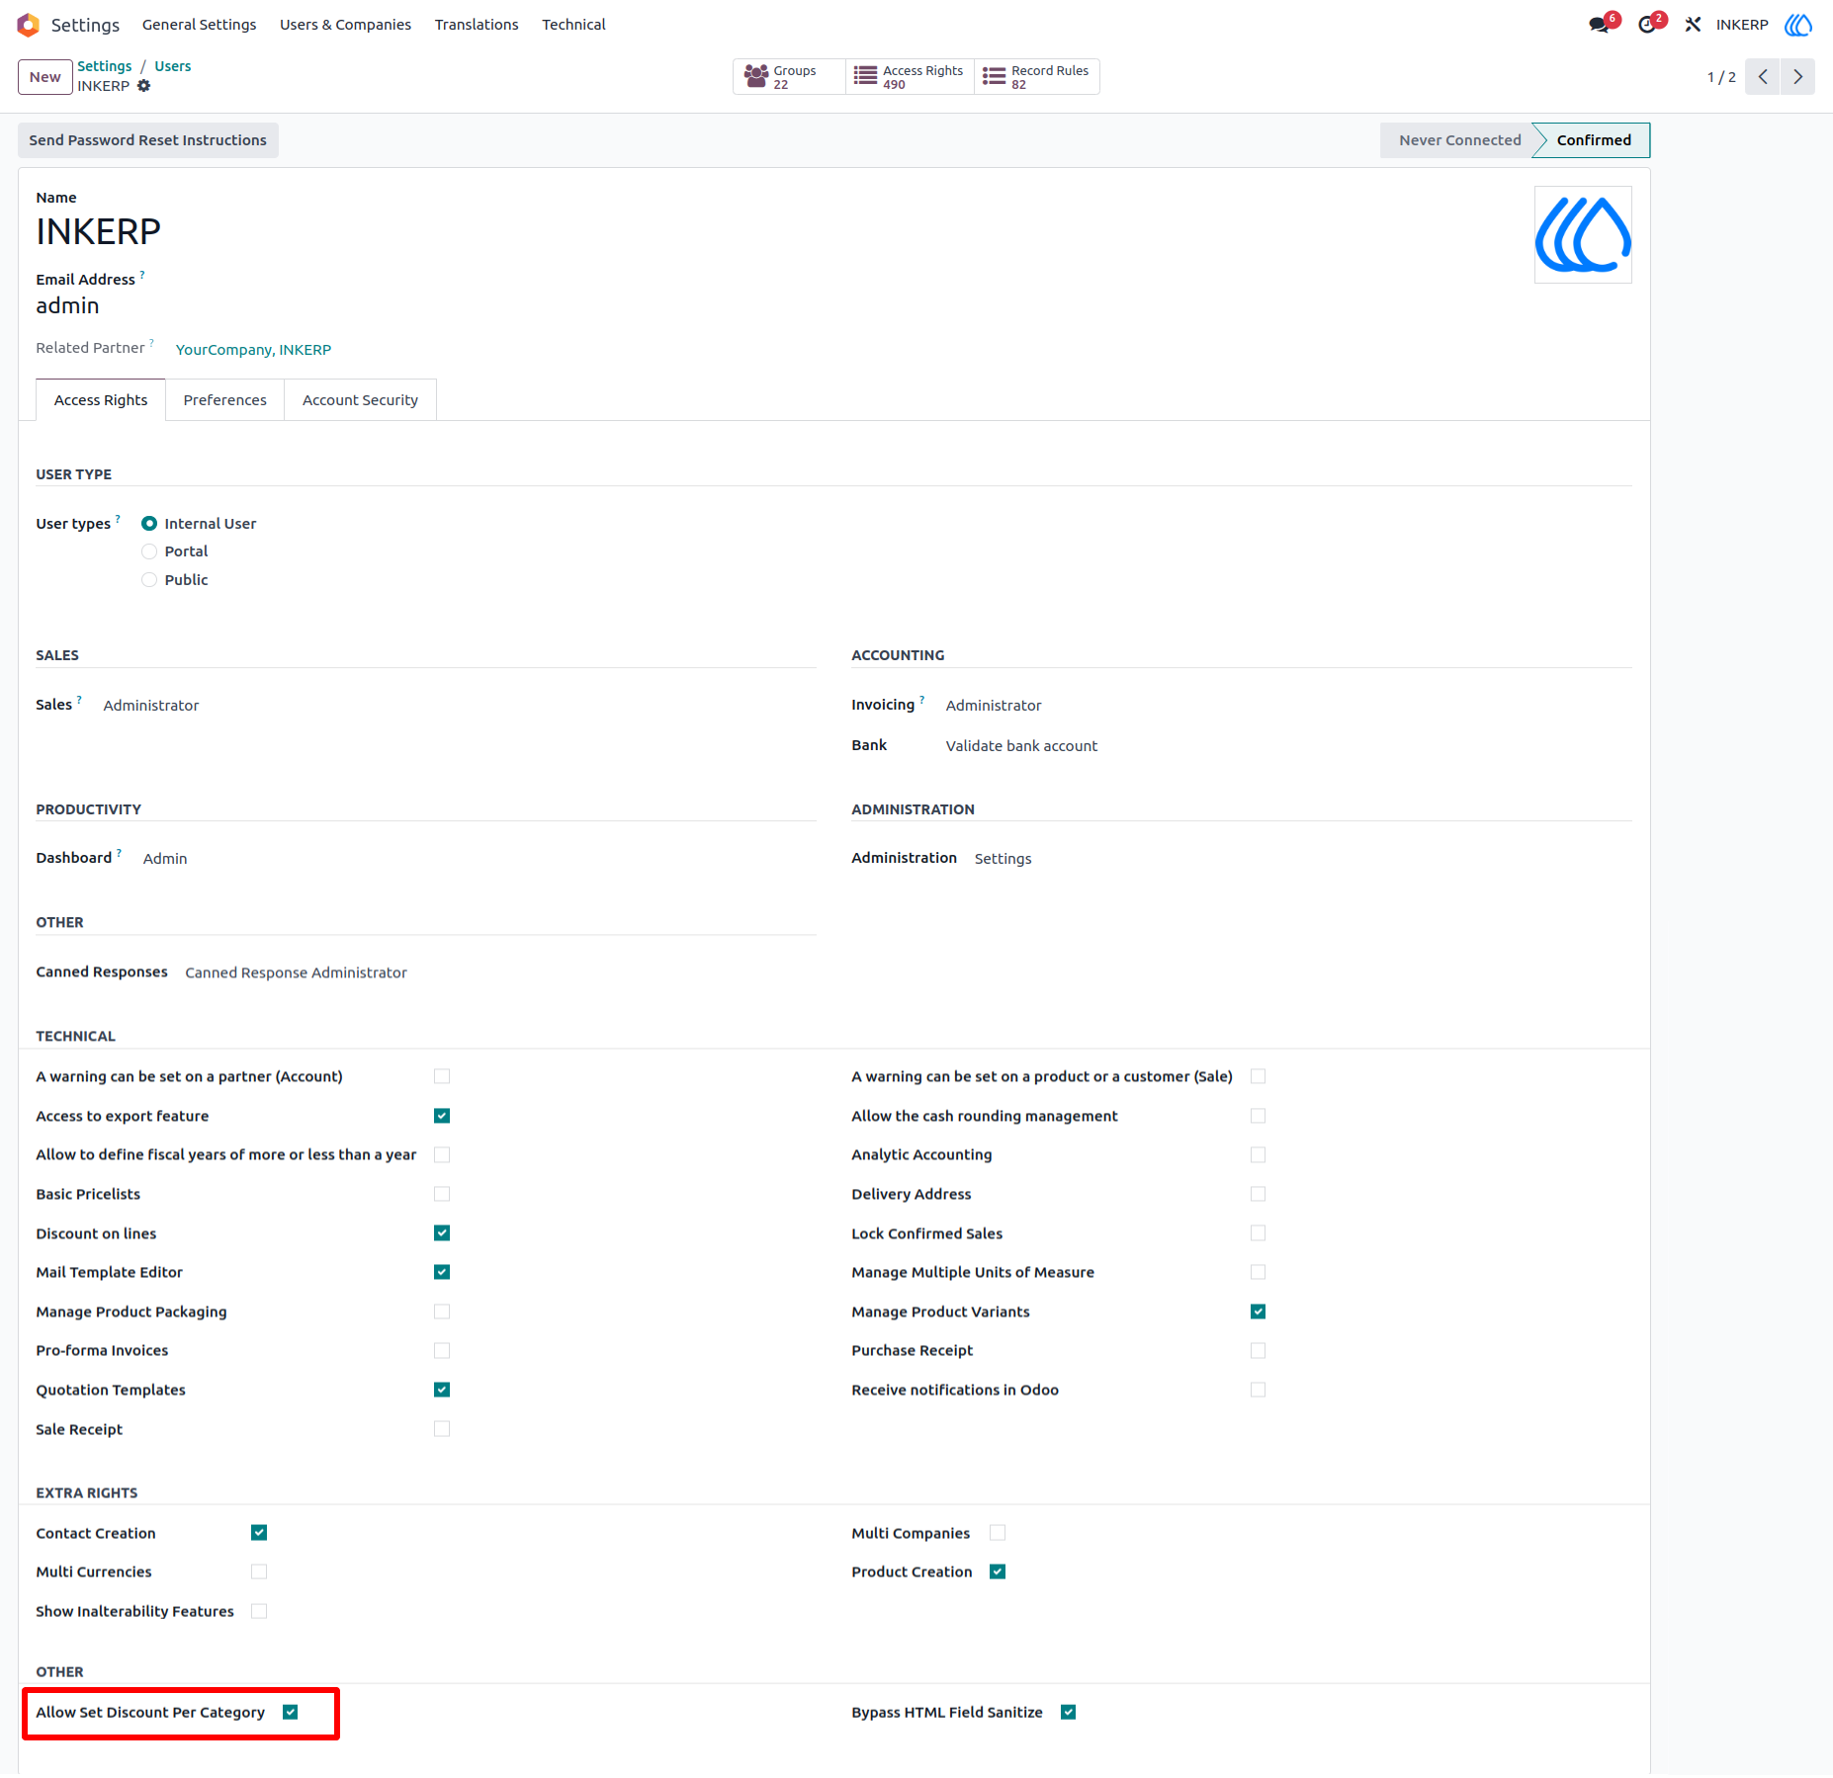
Task: Open the debug tools wrench icon
Action: pos(1694,25)
